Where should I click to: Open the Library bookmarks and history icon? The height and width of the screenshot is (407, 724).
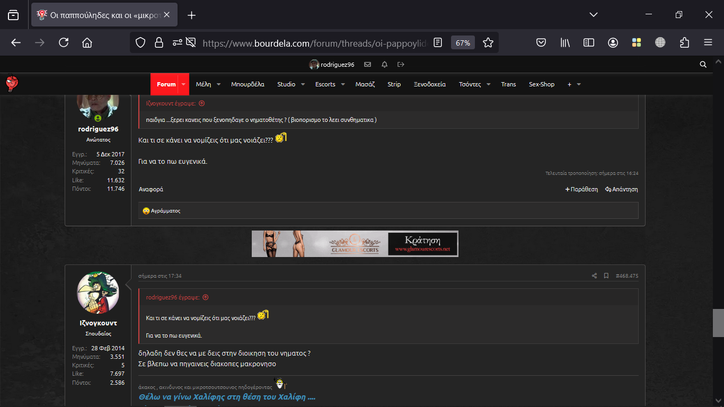click(x=565, y=42)
